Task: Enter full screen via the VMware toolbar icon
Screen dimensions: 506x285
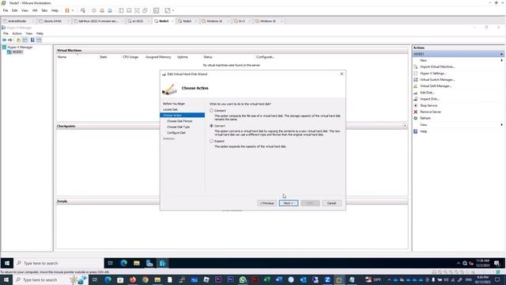Action: (x=137, y=10)
